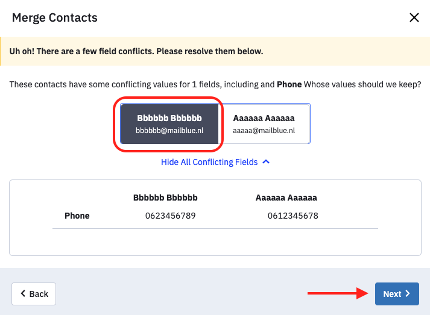Close the Merge Contacts dialog
Image resolution: width=430 pixels, height=315 pixels.
pyautogui.click(x=414, y=17)
